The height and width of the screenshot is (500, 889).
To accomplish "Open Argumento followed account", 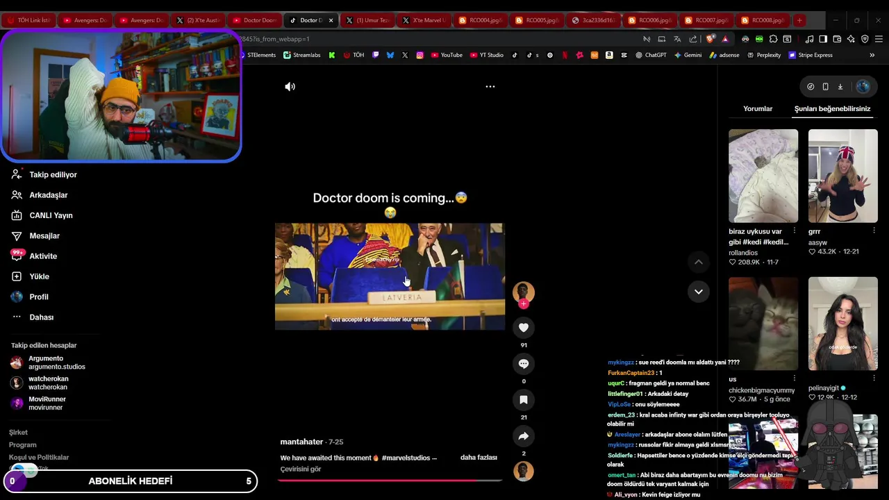I will tap(48, 362).
